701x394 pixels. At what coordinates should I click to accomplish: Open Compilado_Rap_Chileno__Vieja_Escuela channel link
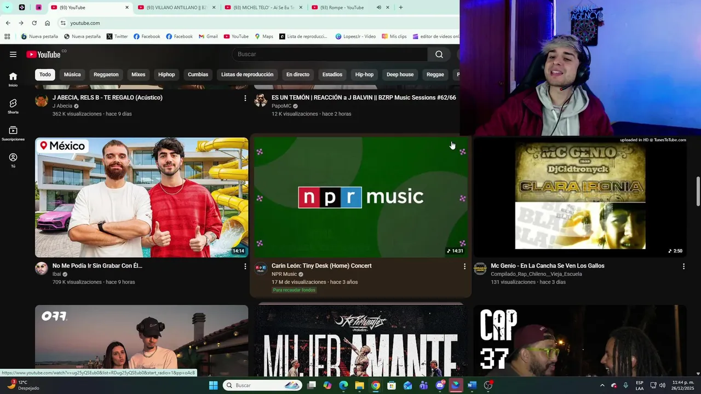[536, 274]
